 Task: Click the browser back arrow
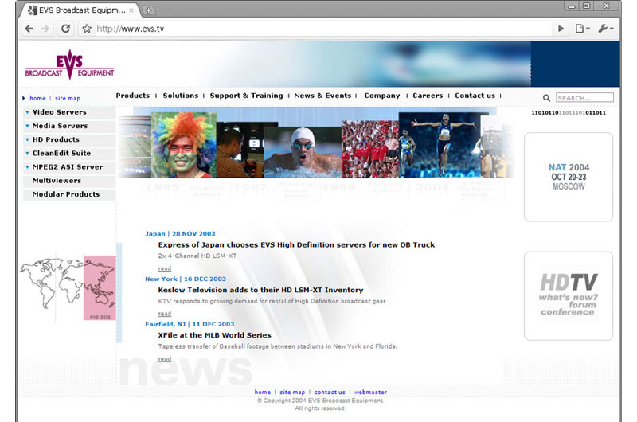(29, 29)
